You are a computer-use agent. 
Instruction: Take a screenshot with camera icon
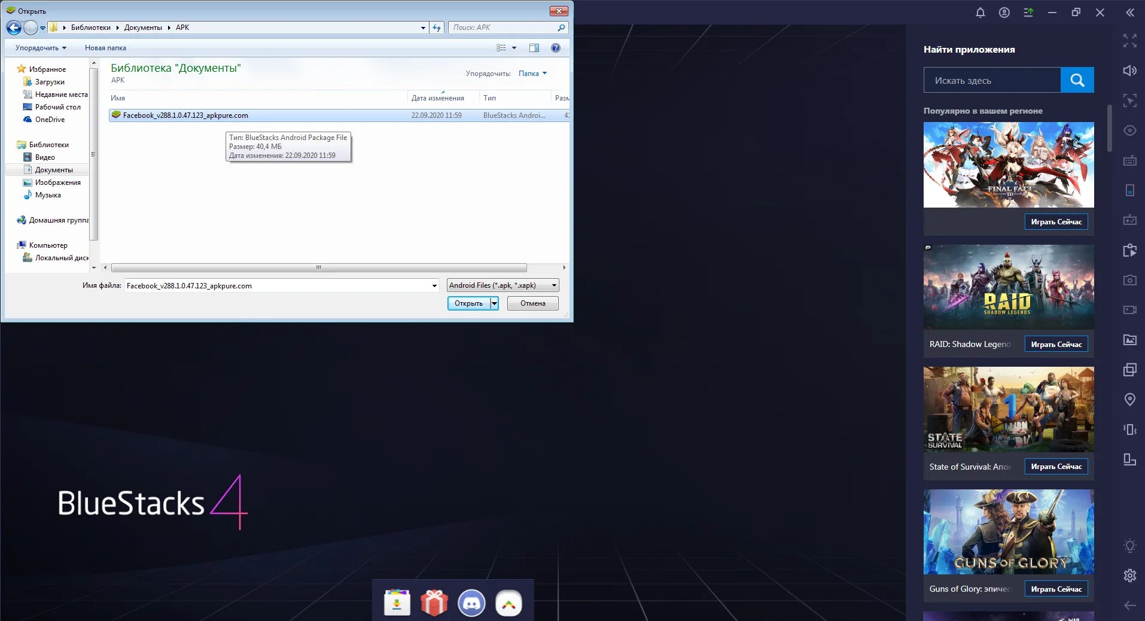click(1129, 280)
